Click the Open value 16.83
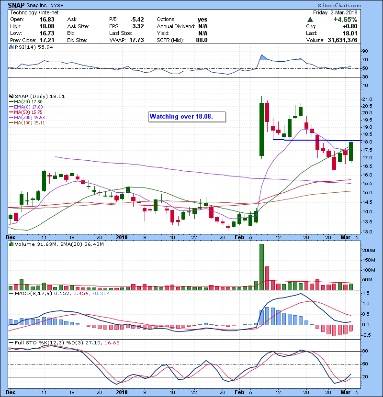This screenshot has width=383, height=397. [47, 20]
